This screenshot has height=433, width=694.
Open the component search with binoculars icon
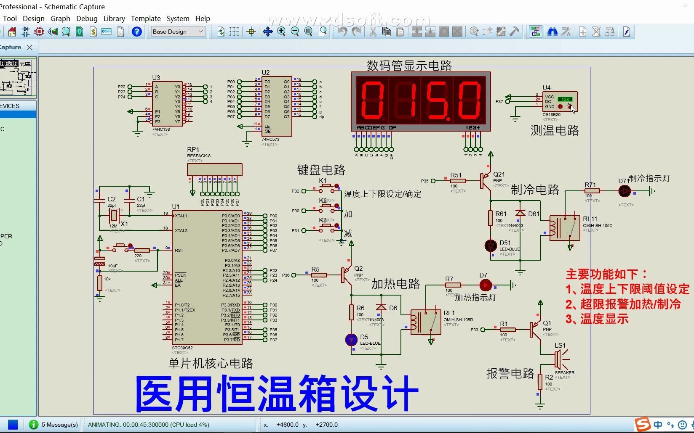pyautogui.click(x=553, y=32)
